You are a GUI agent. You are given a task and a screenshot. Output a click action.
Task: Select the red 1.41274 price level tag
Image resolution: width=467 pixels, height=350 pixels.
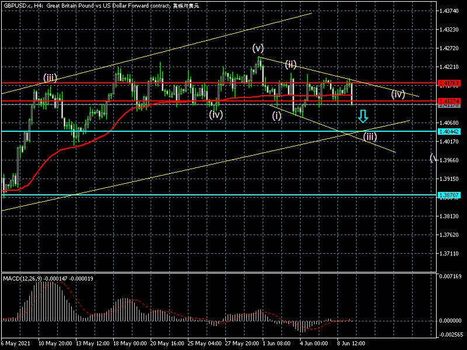point(448,101)
